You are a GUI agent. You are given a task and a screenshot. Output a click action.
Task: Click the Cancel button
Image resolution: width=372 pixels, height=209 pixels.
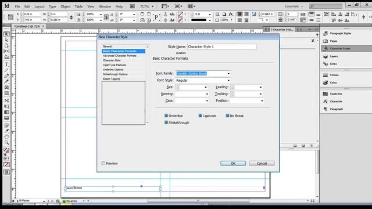(262, 163)
